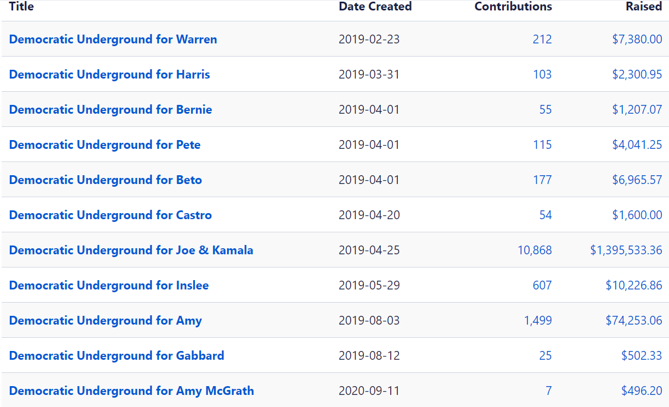Open Democratic Underground for Beto link
669x407 pixels.
point(105,180)
